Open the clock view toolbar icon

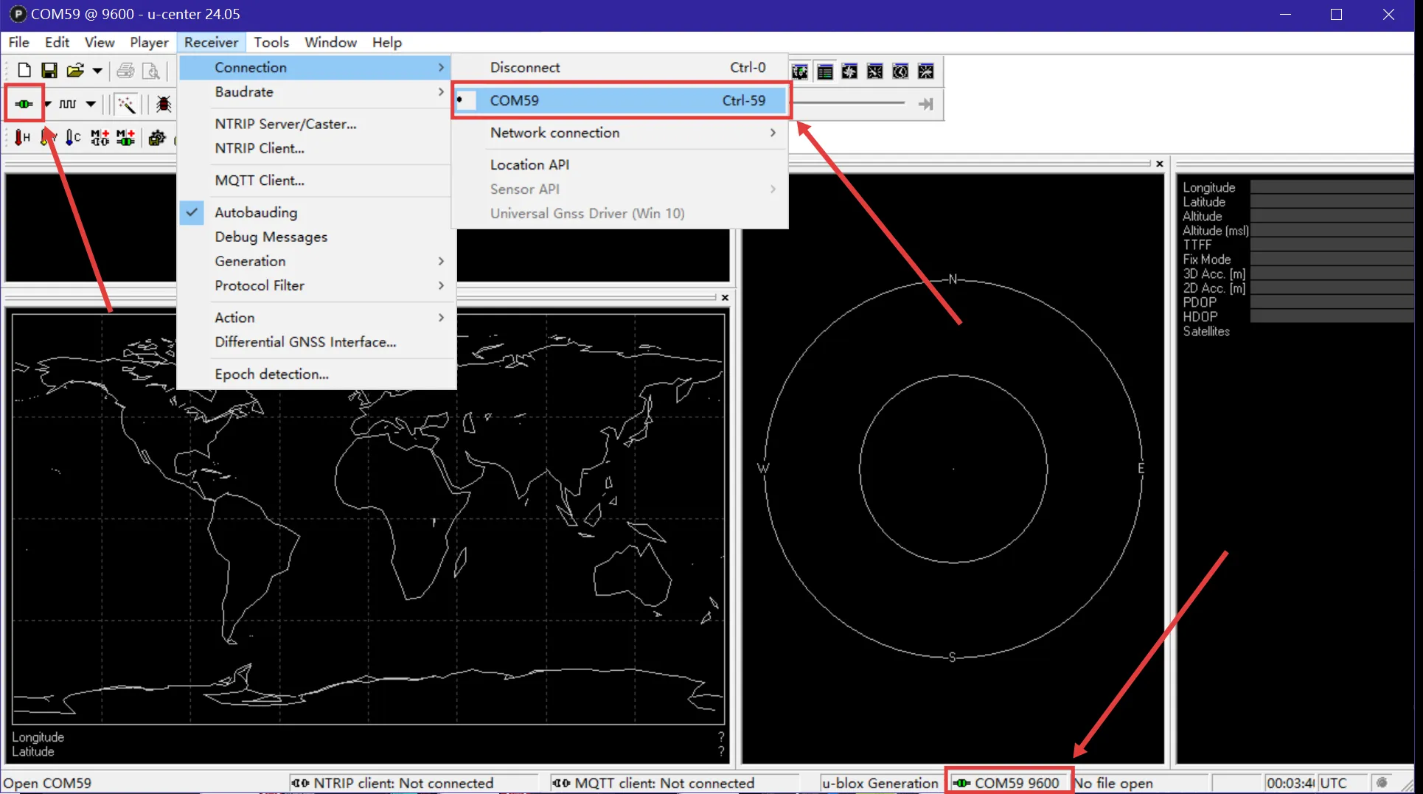[x=900, y=72]
